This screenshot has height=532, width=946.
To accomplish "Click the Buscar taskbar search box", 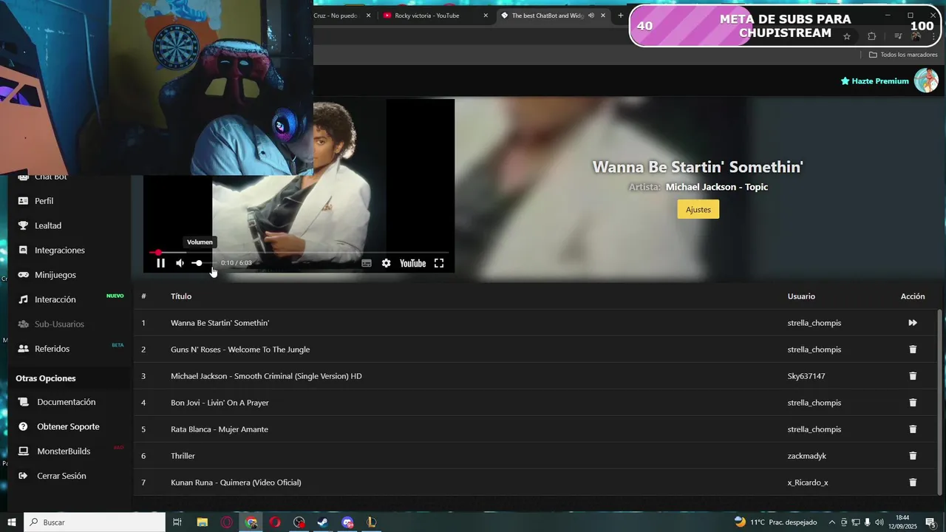I will coord(95,522).
